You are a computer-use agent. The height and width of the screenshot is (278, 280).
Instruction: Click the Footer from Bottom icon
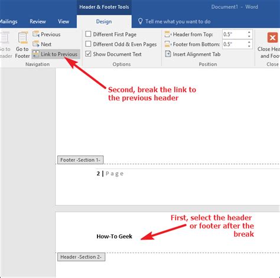point(168,44)
